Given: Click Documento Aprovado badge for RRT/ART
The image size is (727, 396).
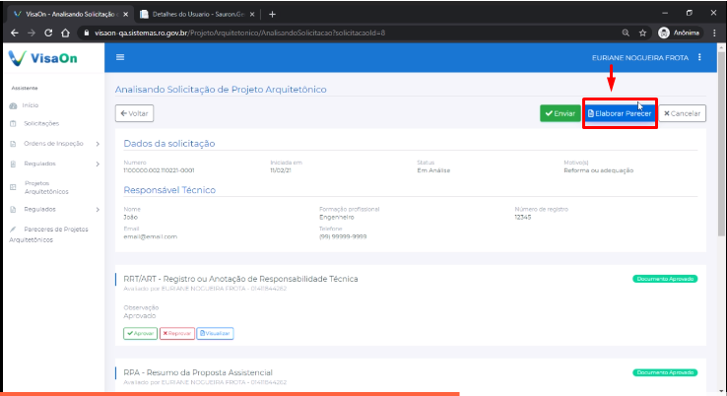Looking at the screenshot, I should [x=665, y=279].
